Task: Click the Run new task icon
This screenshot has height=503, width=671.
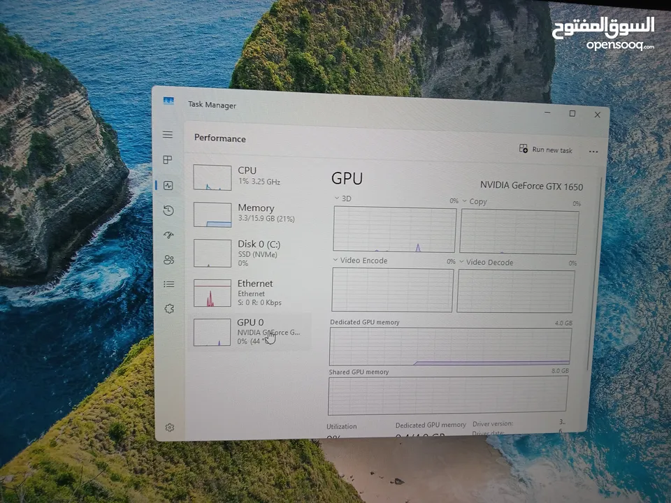Action: point(524,148)
